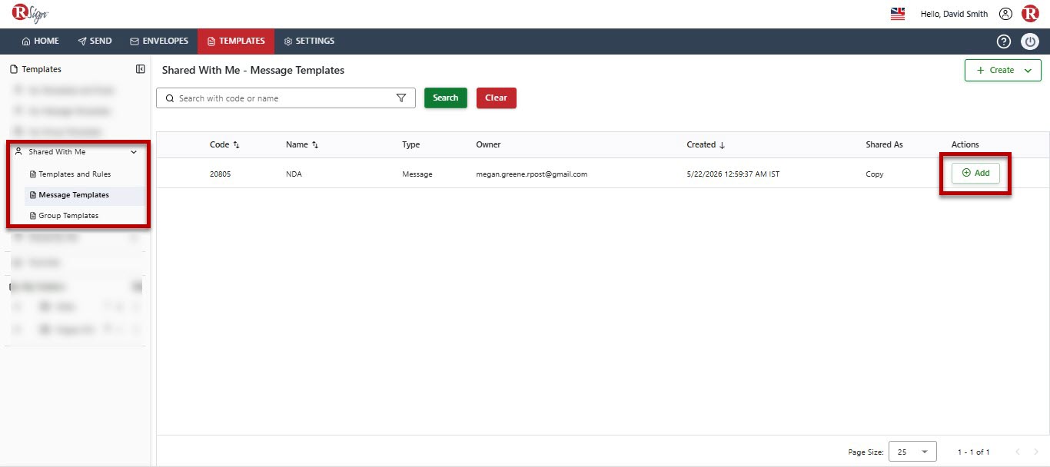Viewport: 1050px width, 467px height.
Task: Select the language flag icon
Action: tap(898, 14)
